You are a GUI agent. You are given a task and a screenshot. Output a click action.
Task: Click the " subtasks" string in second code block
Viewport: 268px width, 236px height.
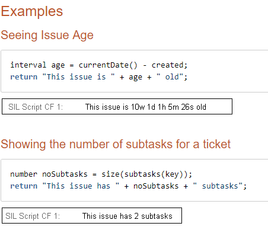(218, 186)
